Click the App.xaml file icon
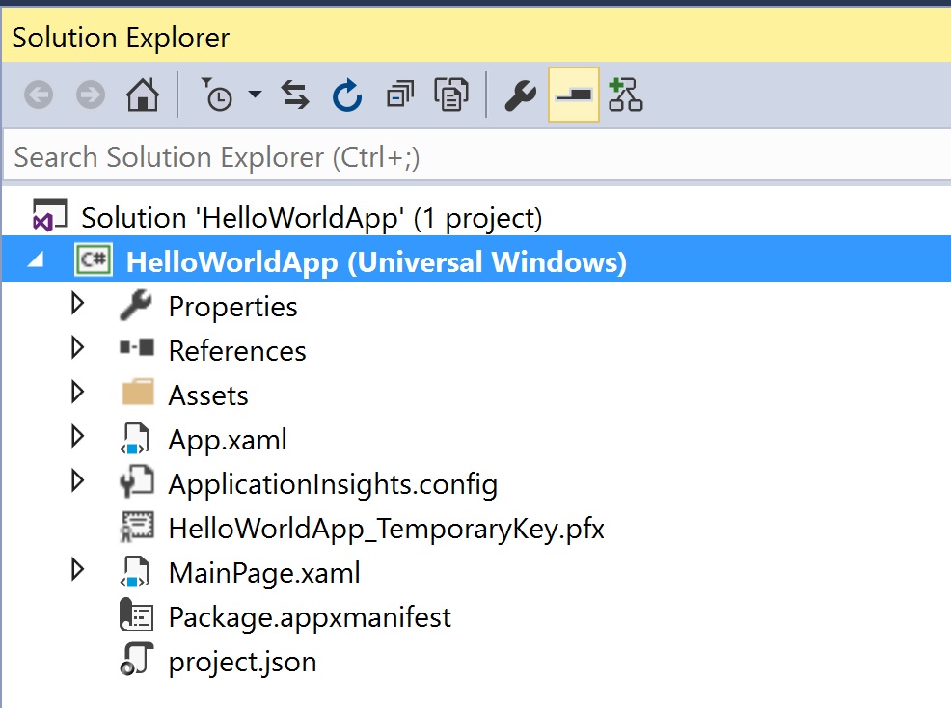 click(x=135, y=438)
